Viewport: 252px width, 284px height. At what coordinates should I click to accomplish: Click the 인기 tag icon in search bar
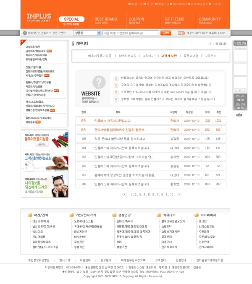point(181,33)
